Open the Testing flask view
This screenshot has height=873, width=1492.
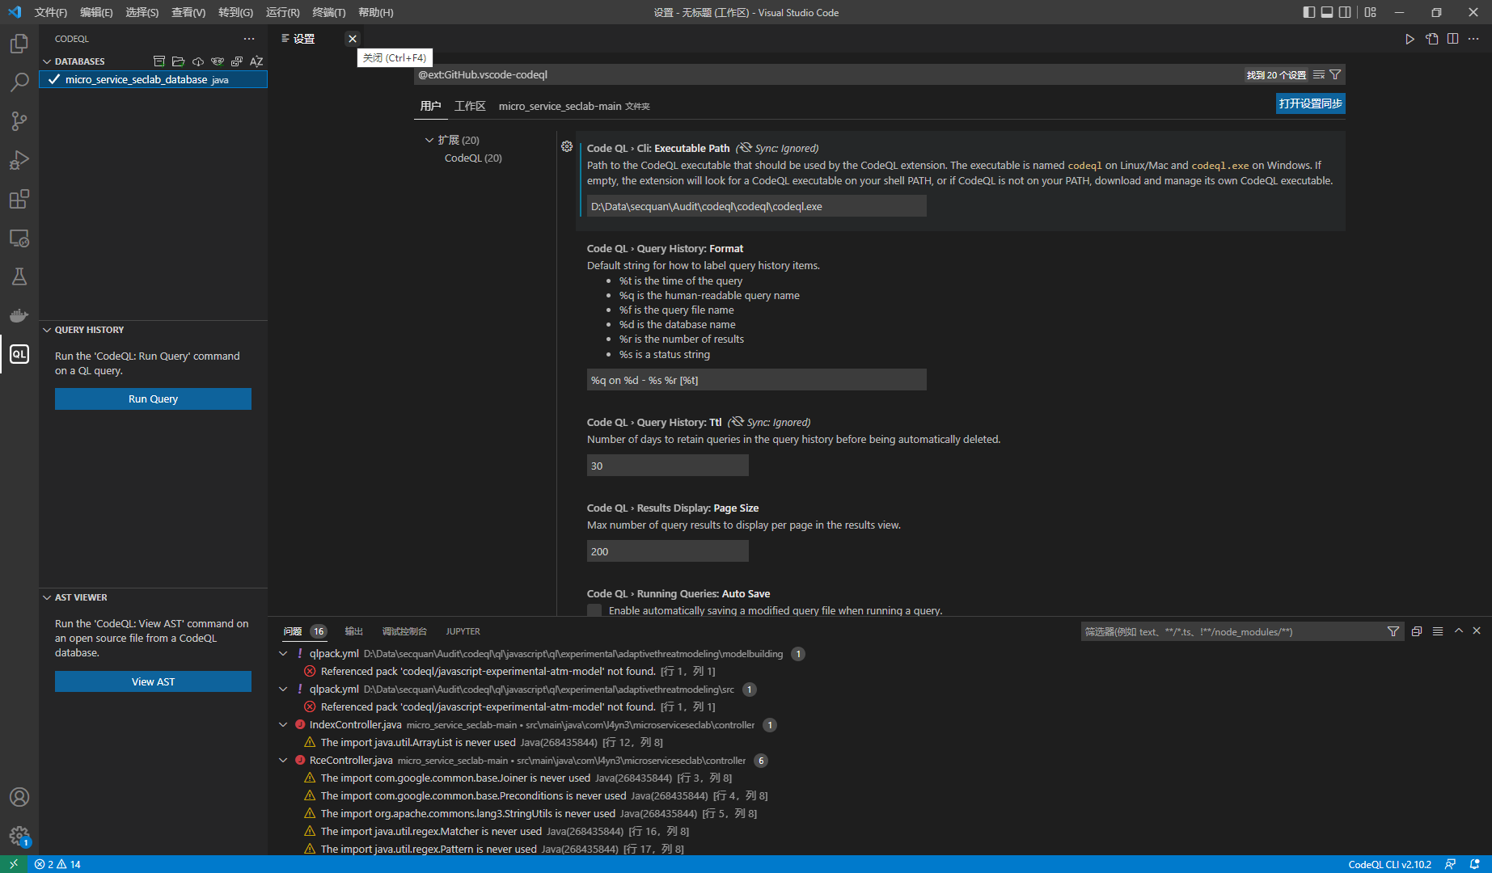pos(19,276)
